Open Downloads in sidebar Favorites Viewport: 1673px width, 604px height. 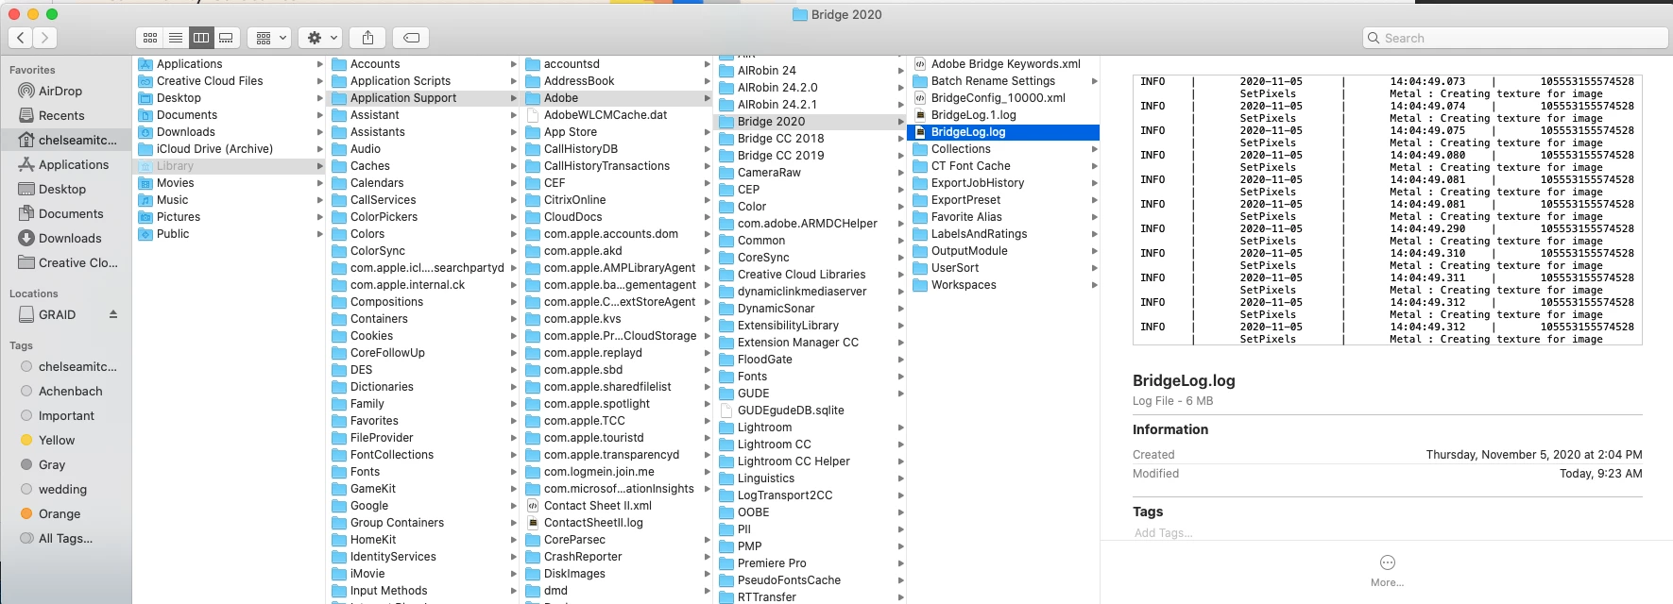[70, 238]
